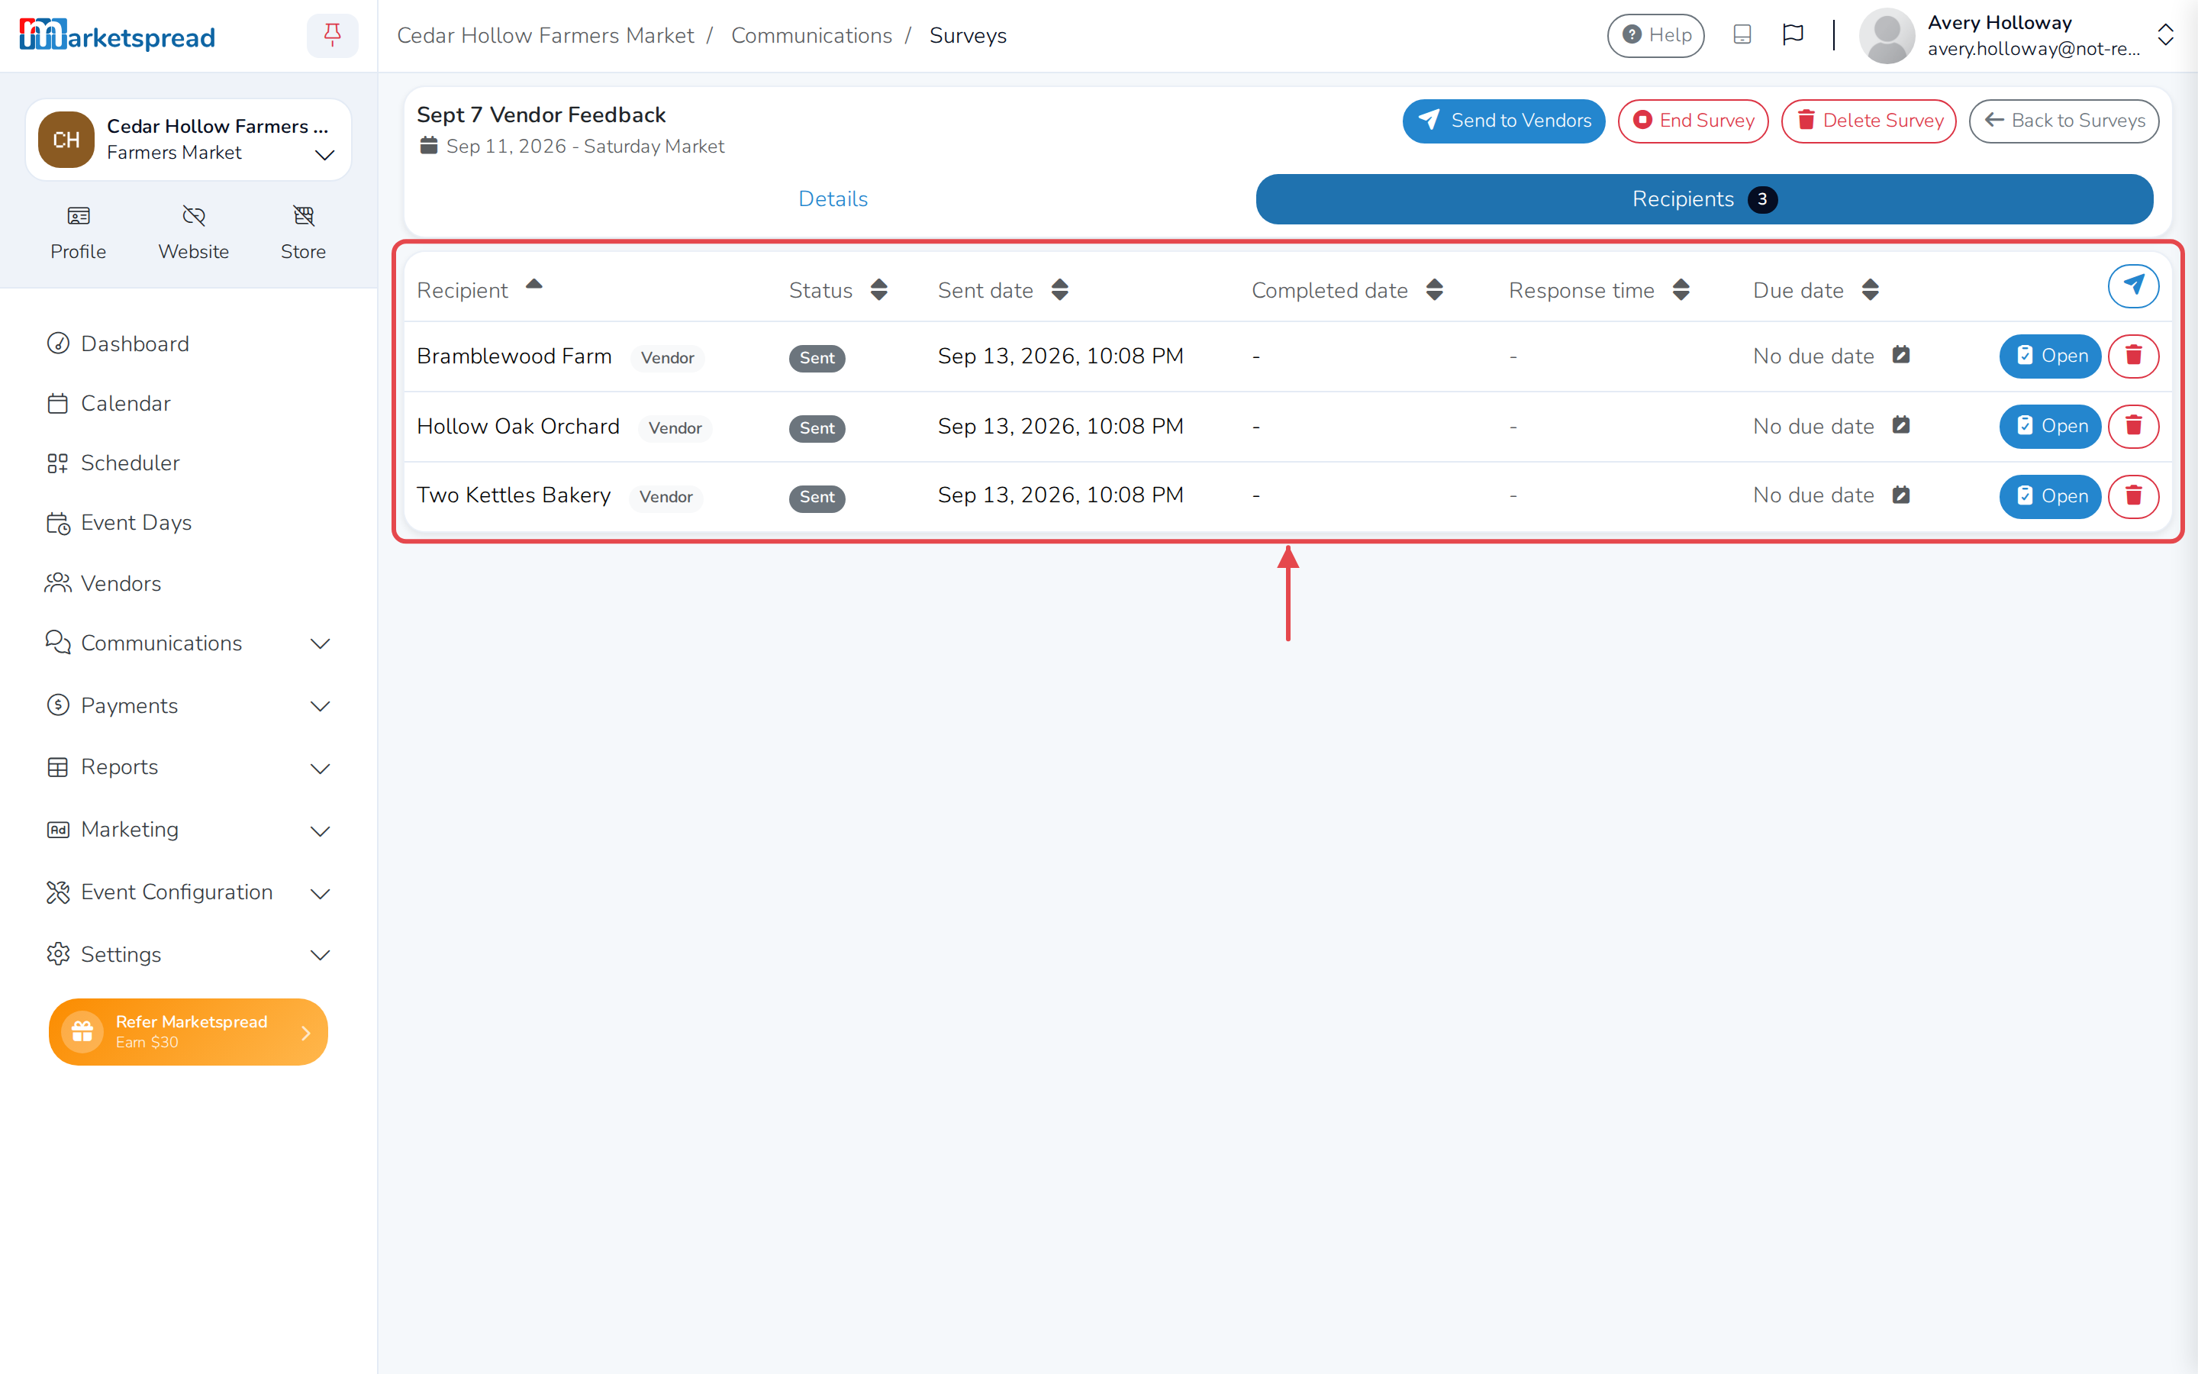Open the Store shortcut
This screenshot has width=2198, height=1374.
303,233
